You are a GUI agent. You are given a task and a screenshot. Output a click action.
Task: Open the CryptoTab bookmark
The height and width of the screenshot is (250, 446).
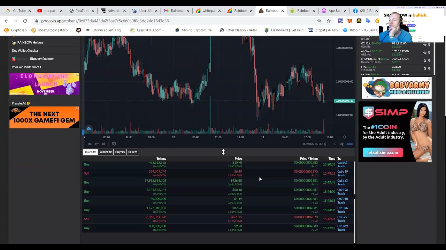coord(15,30)
